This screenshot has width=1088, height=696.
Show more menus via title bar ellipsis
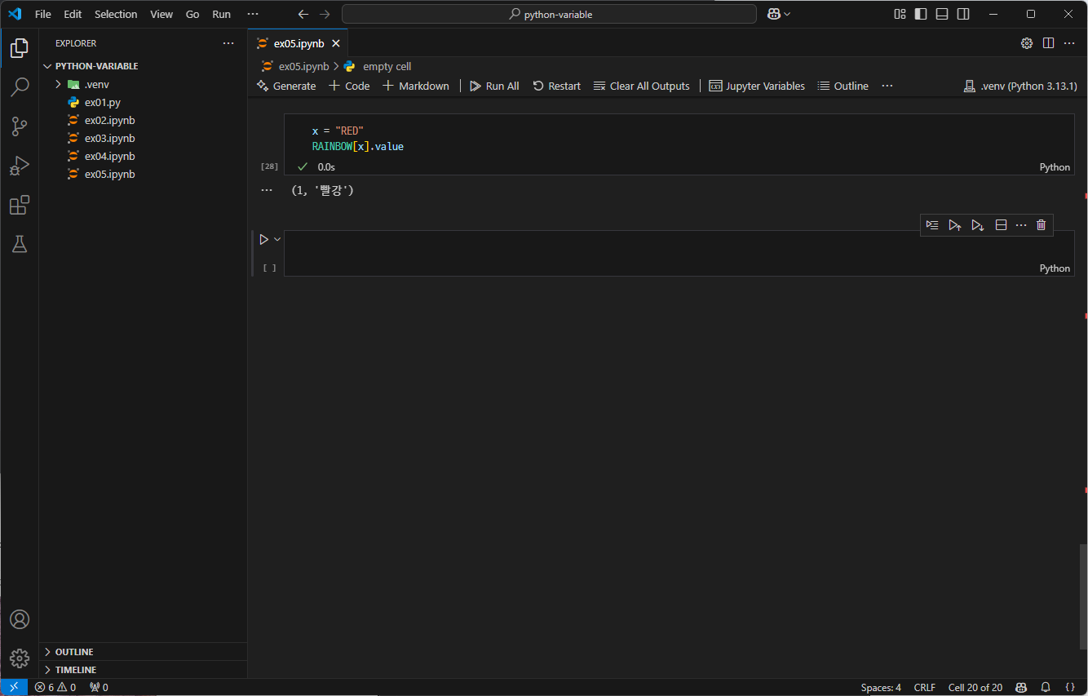click(x=253, y=14)
